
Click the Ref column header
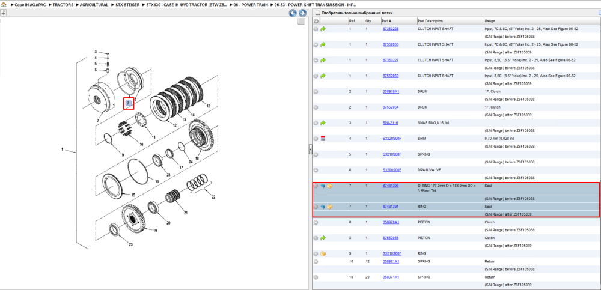point(356,21)
